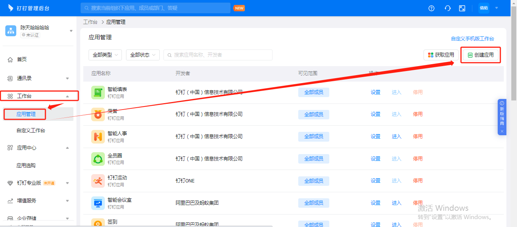Click the 钉钉运动 runner app icon
This screenshot has width=517, height=227.
coord(98,181)
